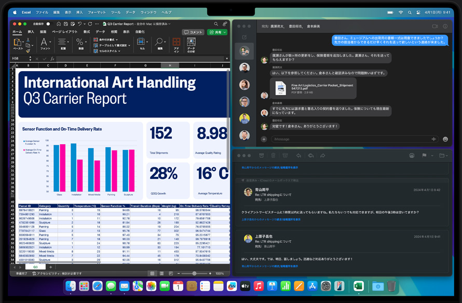Open the more options ellipsis in Excel title bar
This screenshot has height=303, width=462.
97,24
